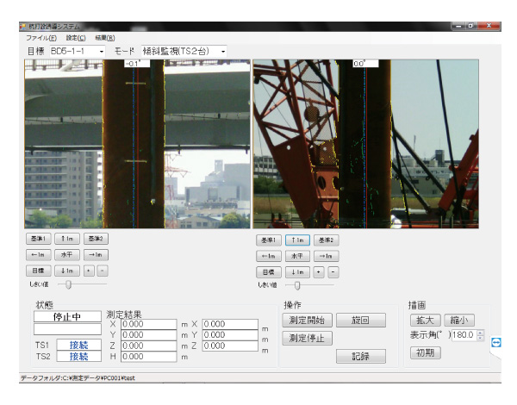The height and width of the screenshot is (405, 517).
Task: Click →1m button under left camera view
Action: click(x=96, y=254)
